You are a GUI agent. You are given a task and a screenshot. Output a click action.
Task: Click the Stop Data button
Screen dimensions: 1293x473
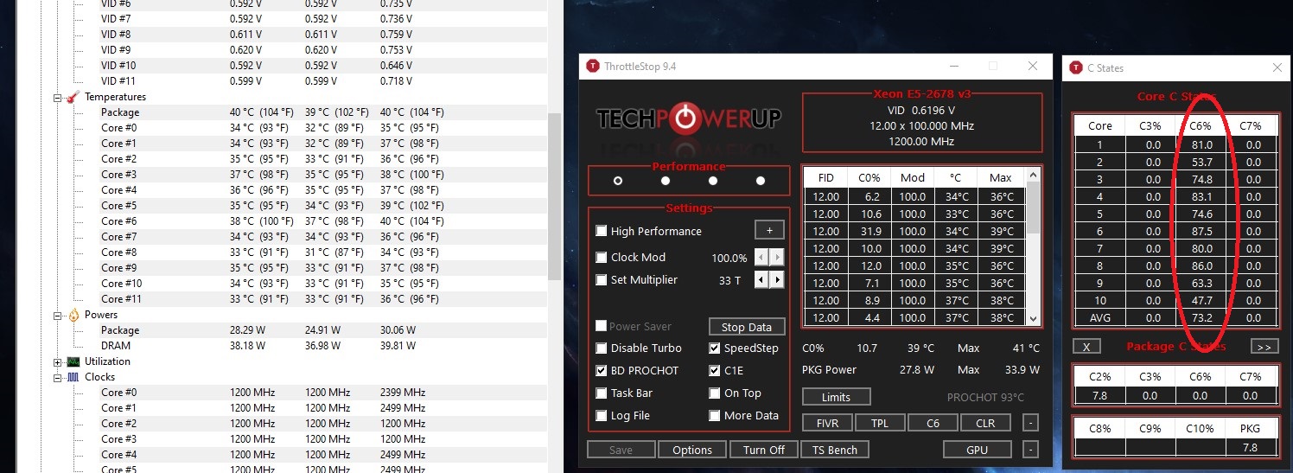tap(747, 327)
